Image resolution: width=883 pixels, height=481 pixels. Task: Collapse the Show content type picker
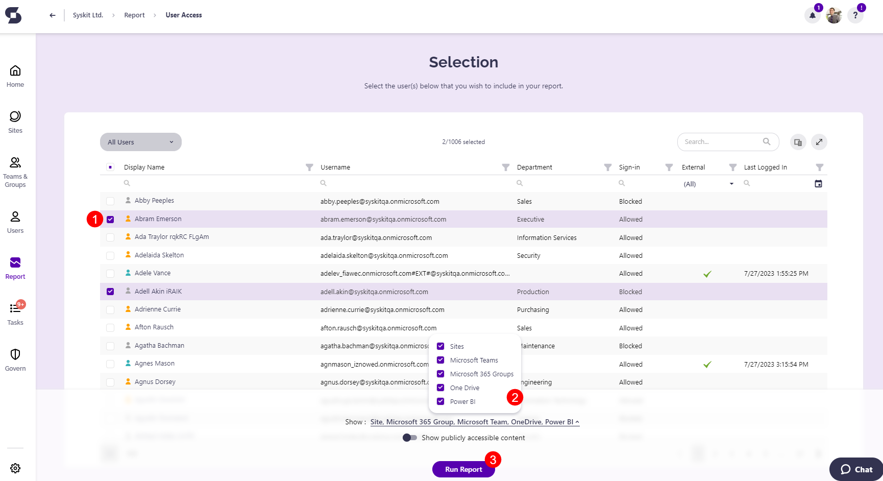point(577,422)
